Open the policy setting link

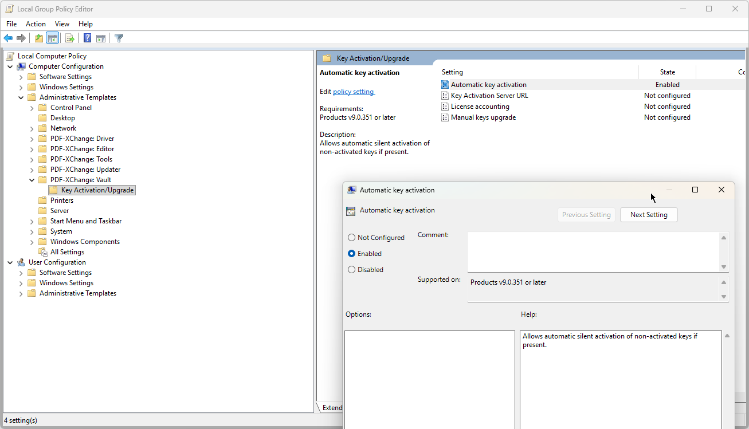click(x=354, y=92)
